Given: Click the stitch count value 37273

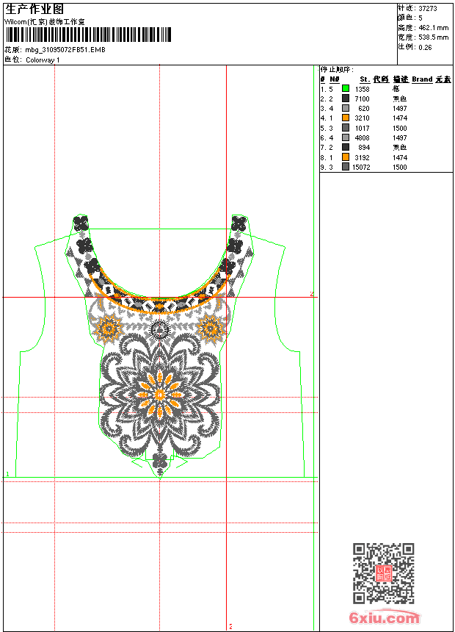Looking at the screenshot, I should click(428, 8).
